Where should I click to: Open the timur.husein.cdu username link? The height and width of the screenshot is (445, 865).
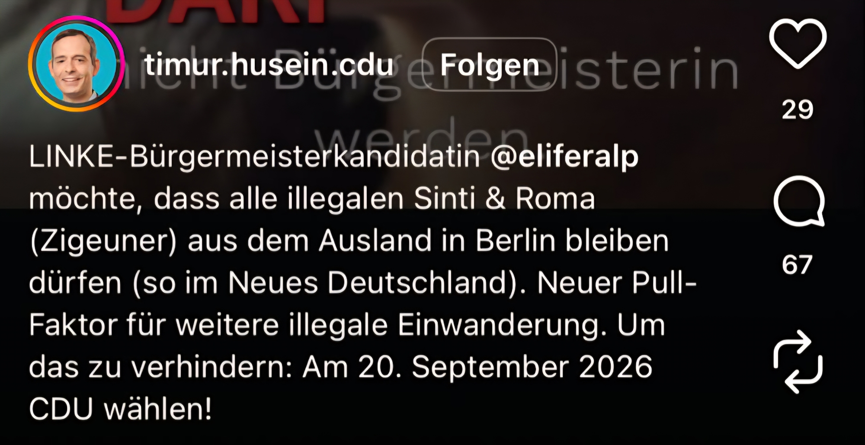coord(269,64)
